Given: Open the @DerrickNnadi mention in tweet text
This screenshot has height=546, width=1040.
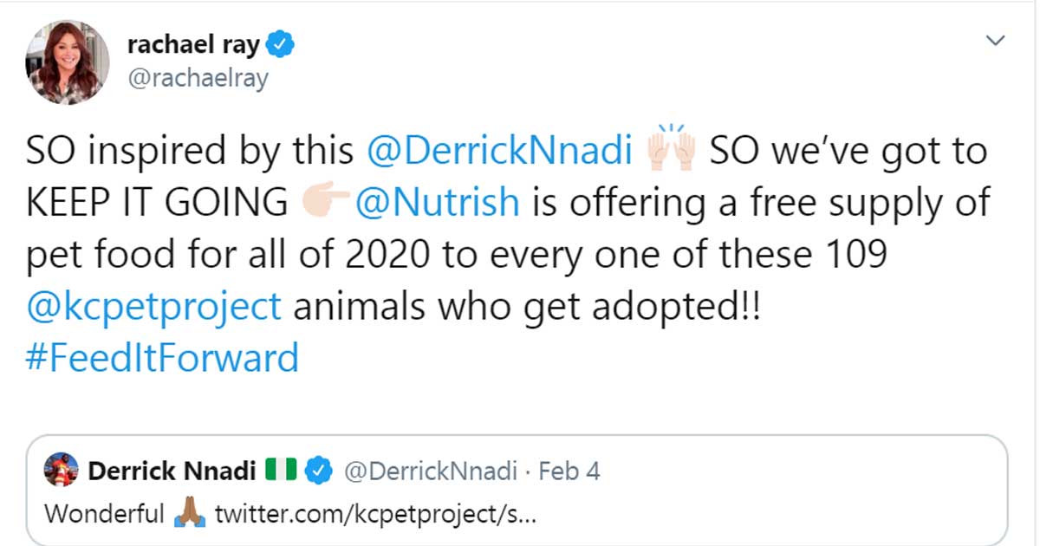Looking at the screenshot, I should pyautogui.click(x=499, y=151).
